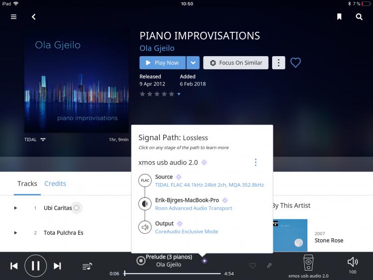Click the Roon Advanced Audio Transport link

[x=193, y=208]
